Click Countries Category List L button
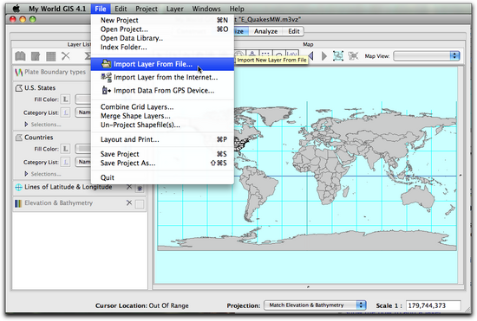The height and width of the screenshot is (321, 477). point(65,162)
